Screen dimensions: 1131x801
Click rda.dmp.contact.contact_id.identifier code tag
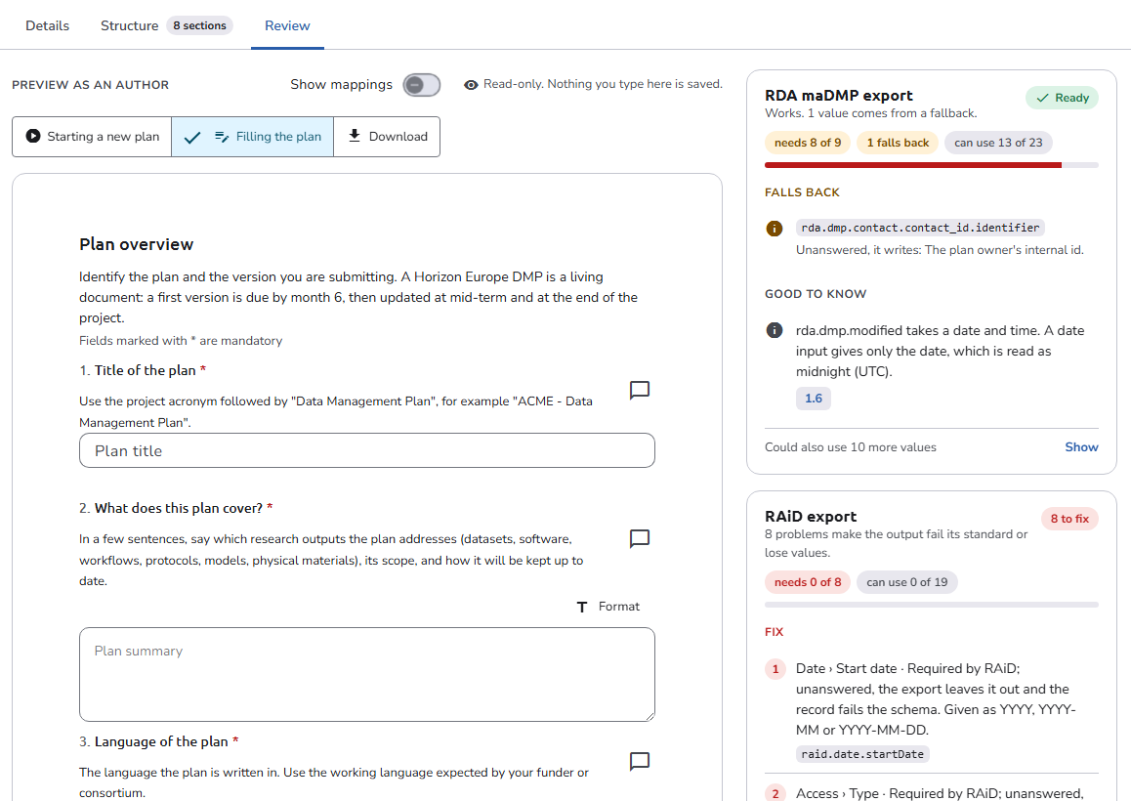(x=920, y=228)
